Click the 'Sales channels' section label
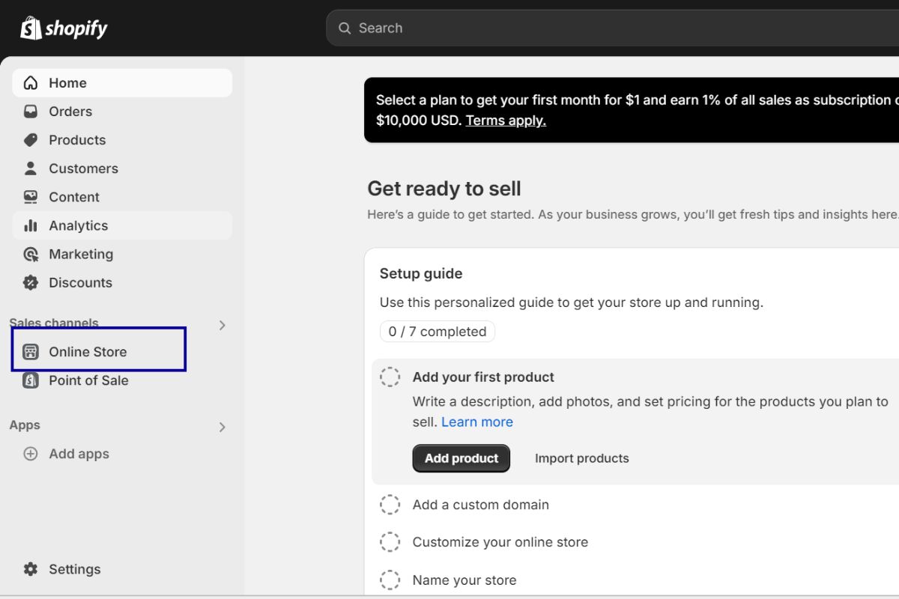The image size is (899, 599). pyautogui.click(x=54, y=323)
